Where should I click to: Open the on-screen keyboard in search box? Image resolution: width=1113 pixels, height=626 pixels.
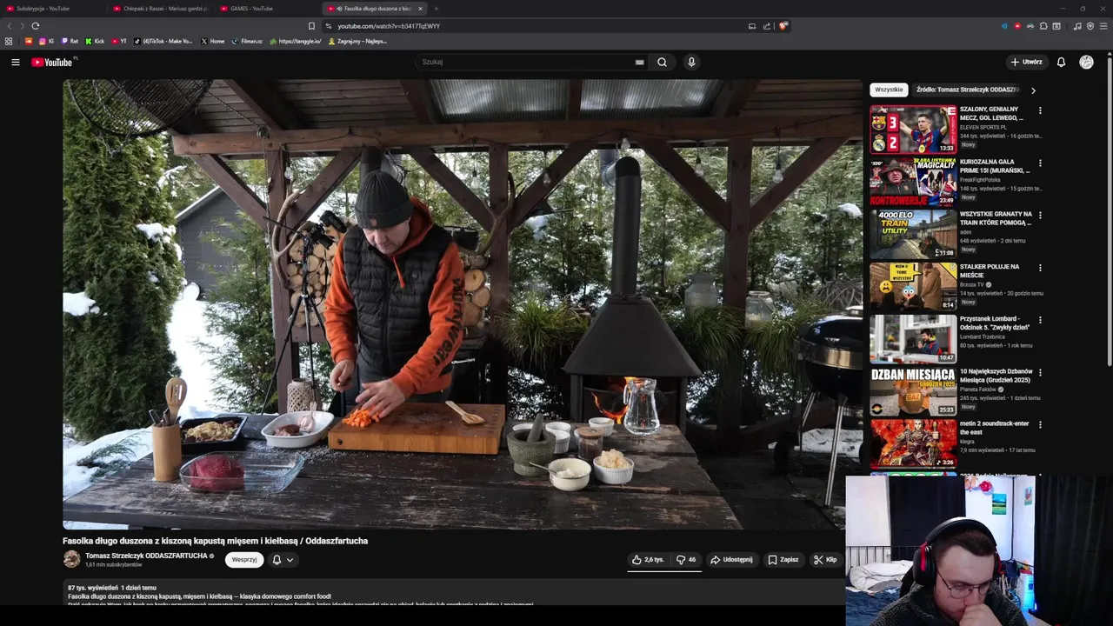click(x=639, y=62)
